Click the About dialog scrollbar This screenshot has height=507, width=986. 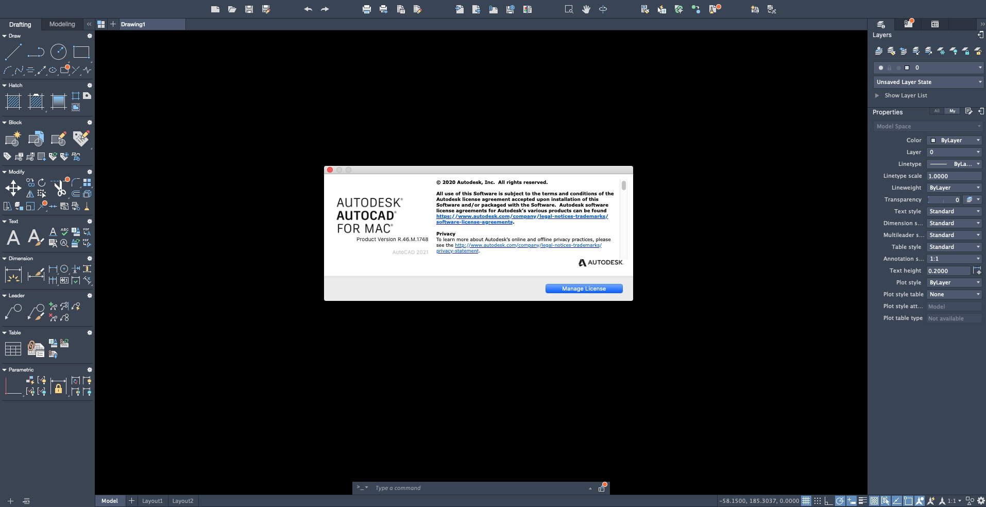(x=623, y=185)
